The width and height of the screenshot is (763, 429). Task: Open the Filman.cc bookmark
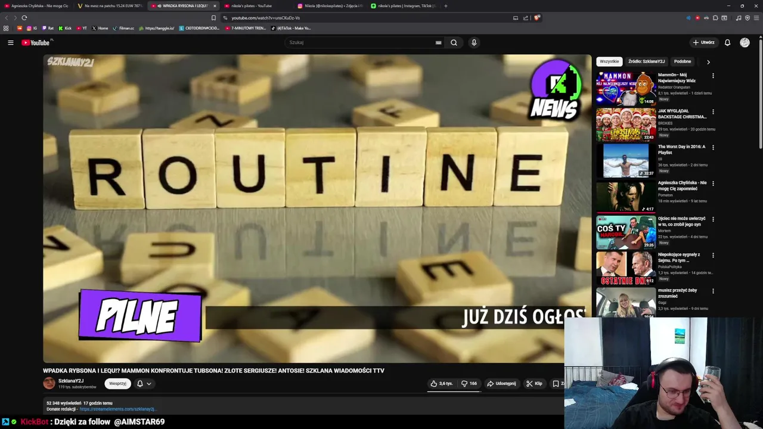(123, 28)
